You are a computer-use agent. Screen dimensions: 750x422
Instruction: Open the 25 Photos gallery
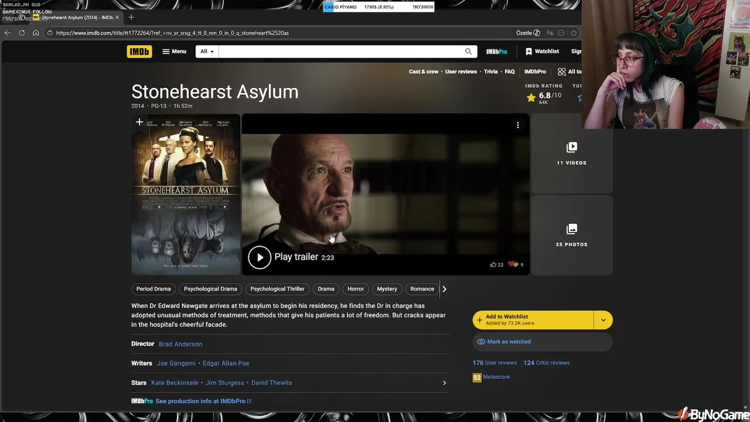[571, 235]
